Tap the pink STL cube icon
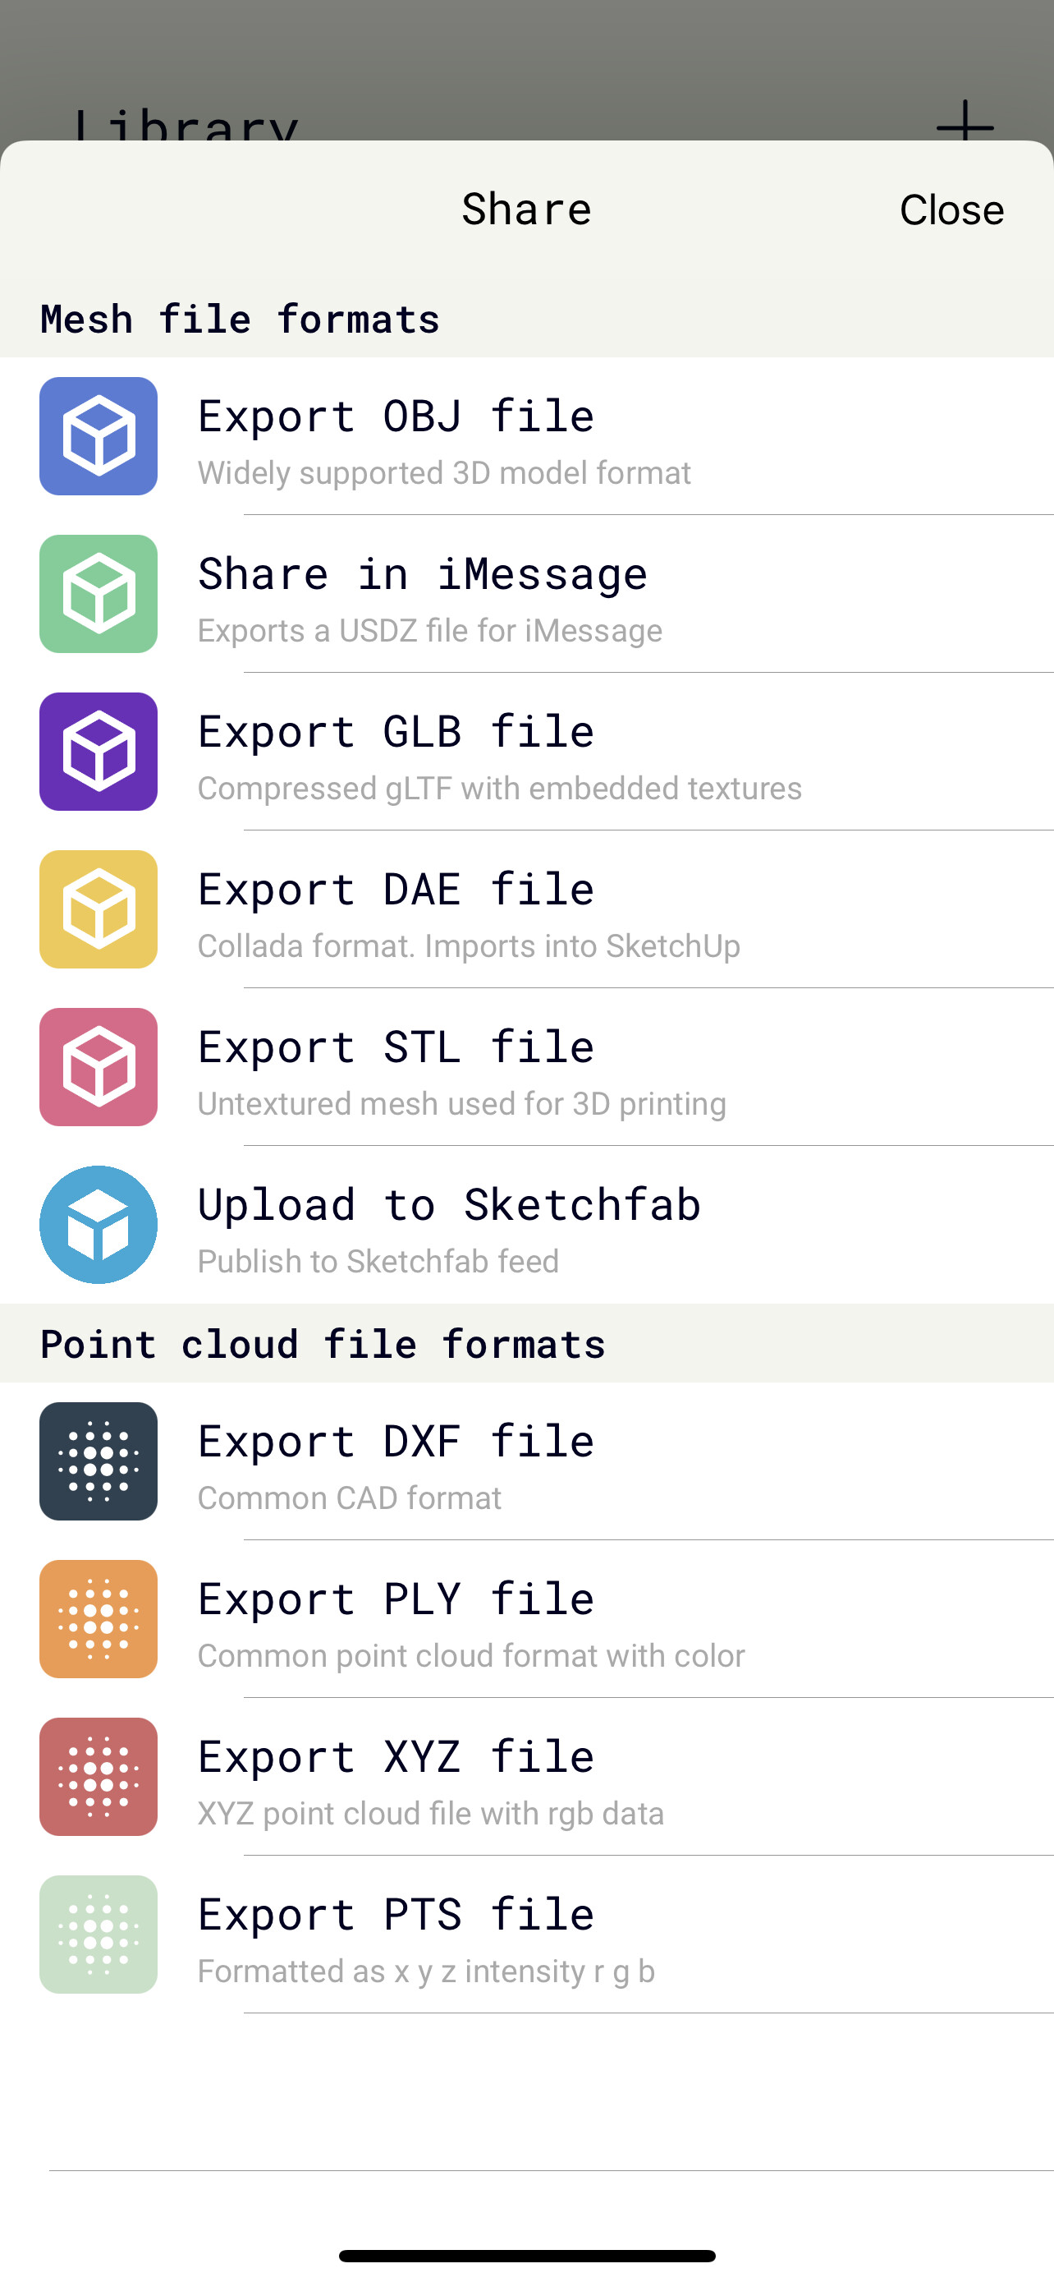 [99, 1066]
